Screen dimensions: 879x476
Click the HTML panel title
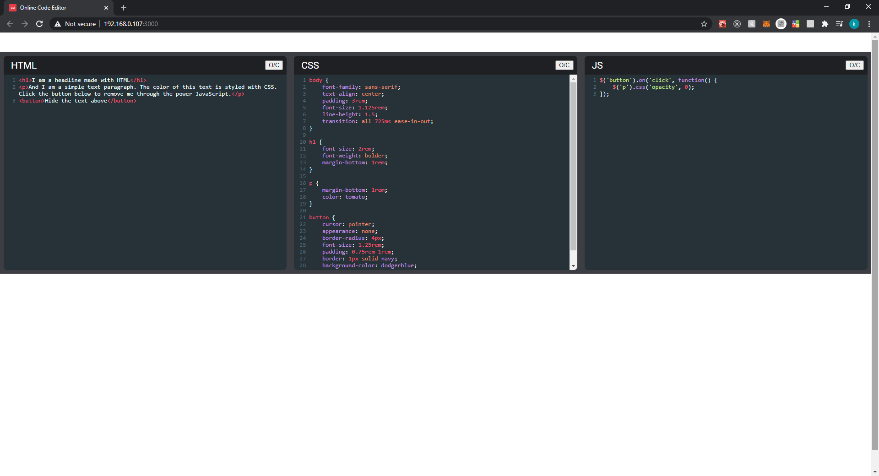[24, 65]
